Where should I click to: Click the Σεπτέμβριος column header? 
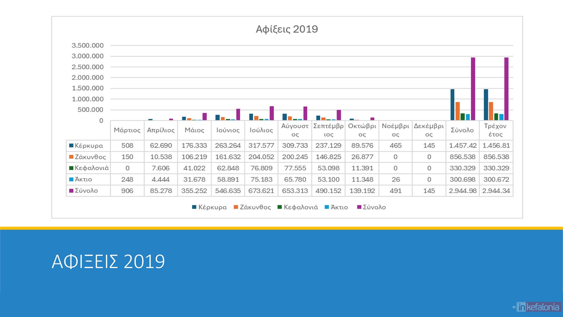328,130
